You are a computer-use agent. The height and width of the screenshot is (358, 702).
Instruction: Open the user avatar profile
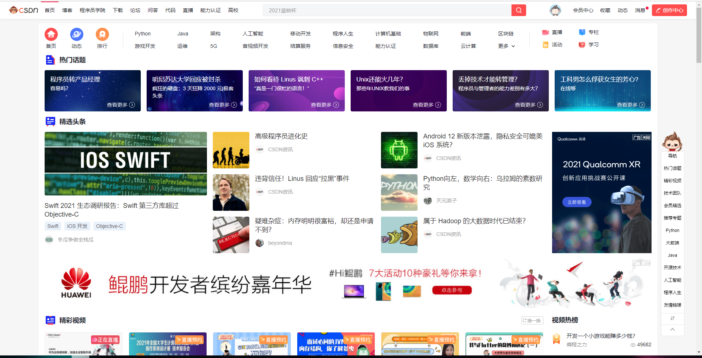(555, 10)
